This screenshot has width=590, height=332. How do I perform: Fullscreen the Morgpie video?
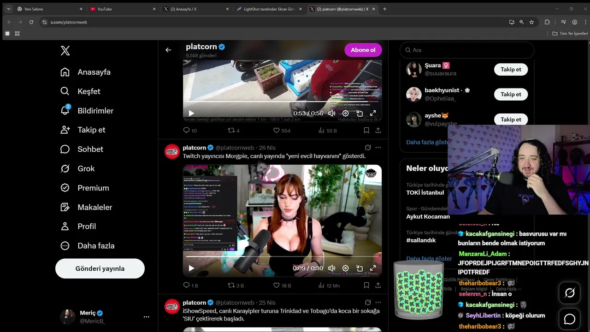[373, 268]
